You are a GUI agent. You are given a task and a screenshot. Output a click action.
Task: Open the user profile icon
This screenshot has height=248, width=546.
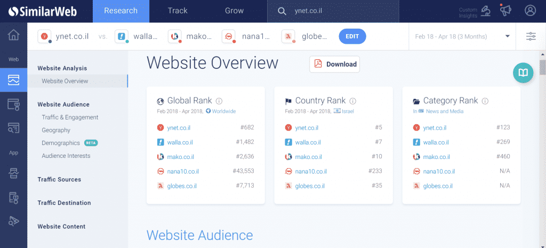(x=530, y=11)
